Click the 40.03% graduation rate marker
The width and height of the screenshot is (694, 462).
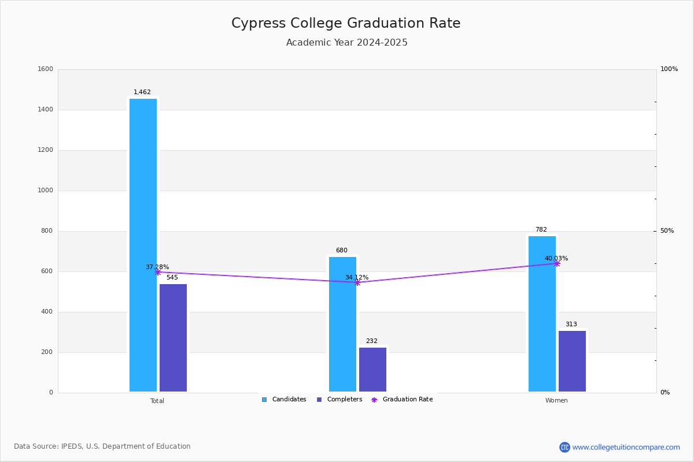557,263
